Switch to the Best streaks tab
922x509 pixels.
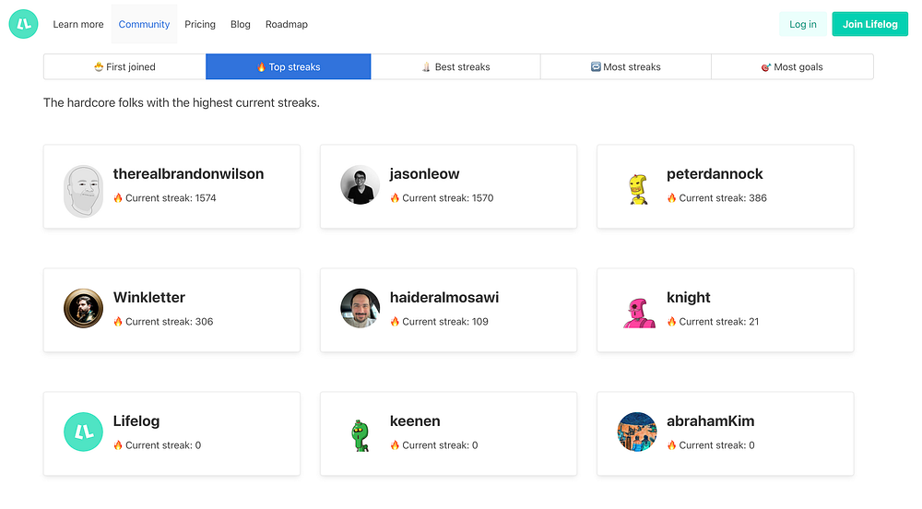coord(455,67)
